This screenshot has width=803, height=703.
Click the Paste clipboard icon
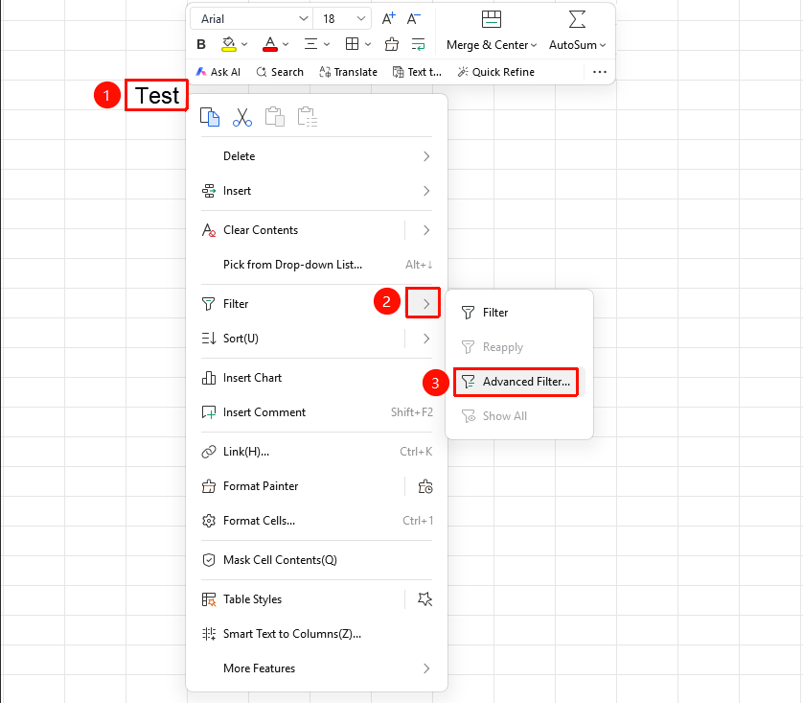(274, 117)
